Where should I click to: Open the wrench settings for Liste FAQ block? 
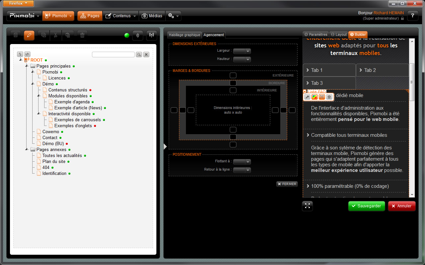[x=307, y=97]
